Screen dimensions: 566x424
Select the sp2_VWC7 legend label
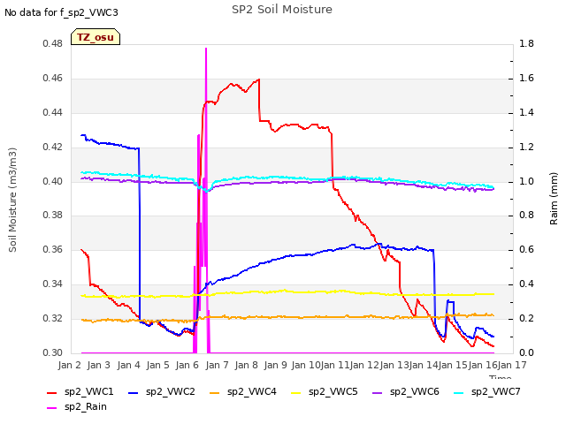[495, 392]
